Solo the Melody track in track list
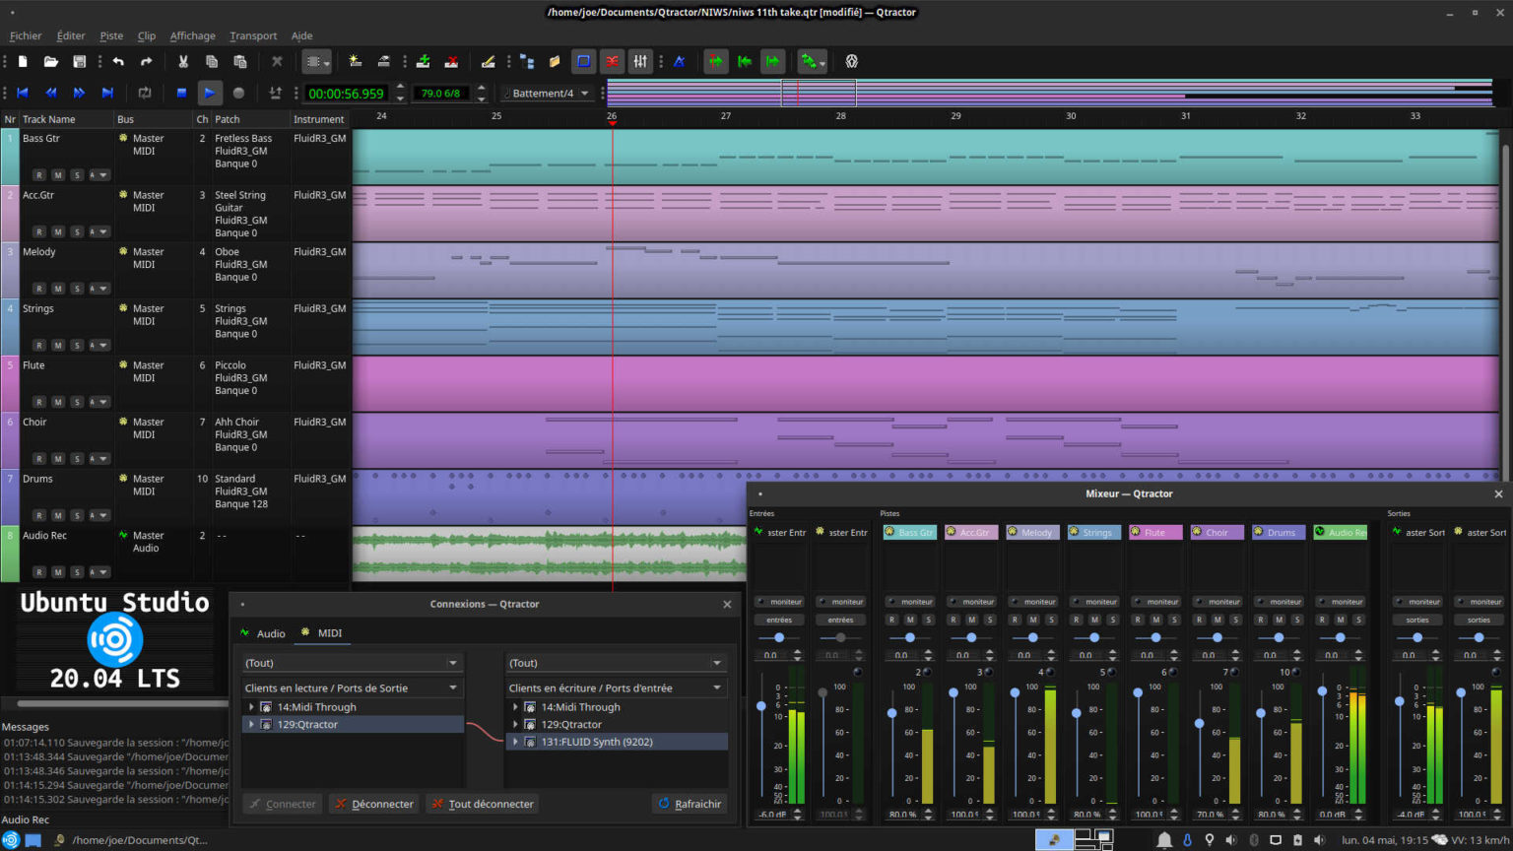 click(x=77, y=289)
